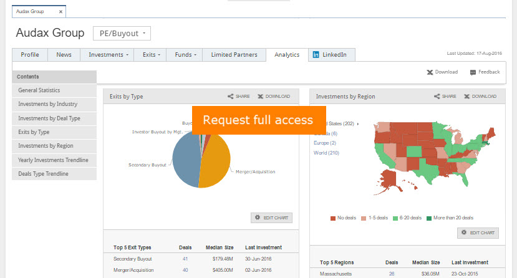Click download icon on Investments by Region chart

point(467,97)
